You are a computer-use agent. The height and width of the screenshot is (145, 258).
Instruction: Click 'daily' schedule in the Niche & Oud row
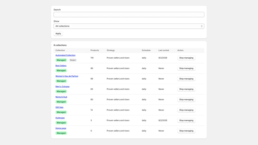(144, 100)
